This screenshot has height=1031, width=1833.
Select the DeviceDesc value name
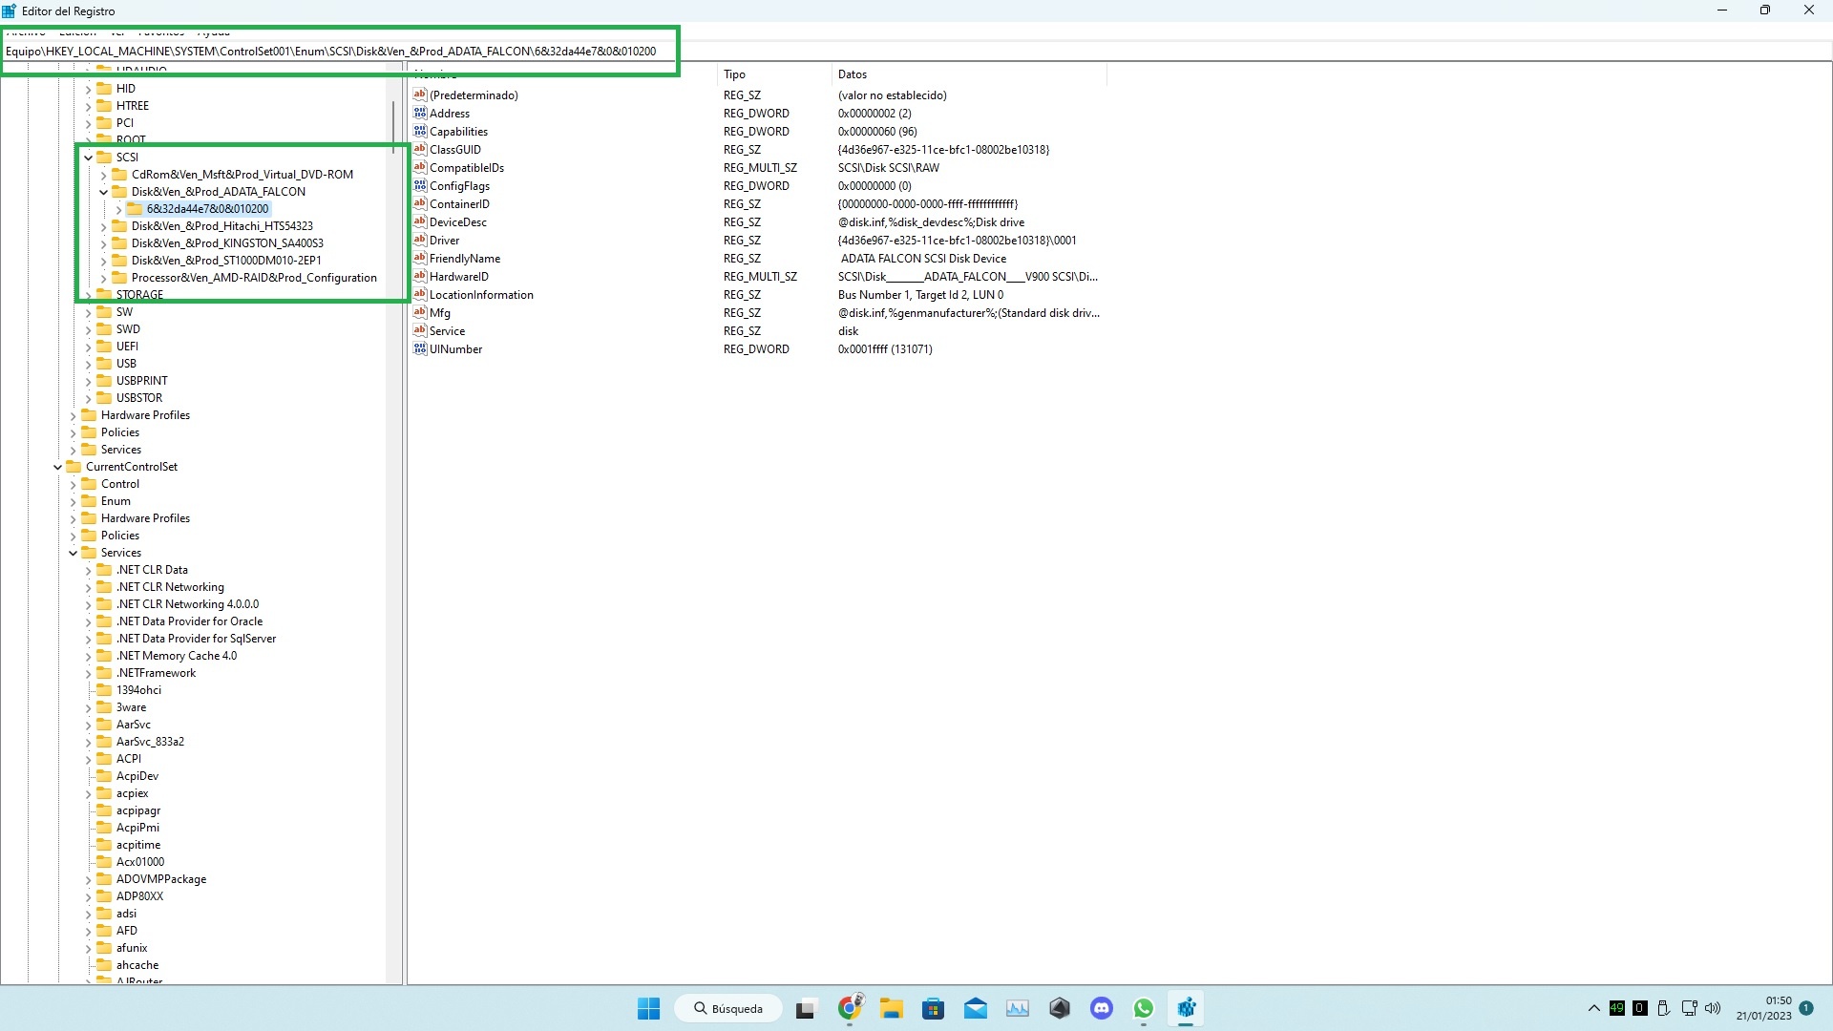pos(458,221)
